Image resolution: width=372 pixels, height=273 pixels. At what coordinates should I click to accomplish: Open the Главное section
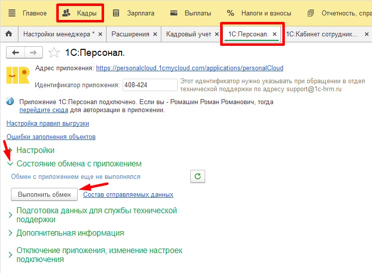coord(35,13)
